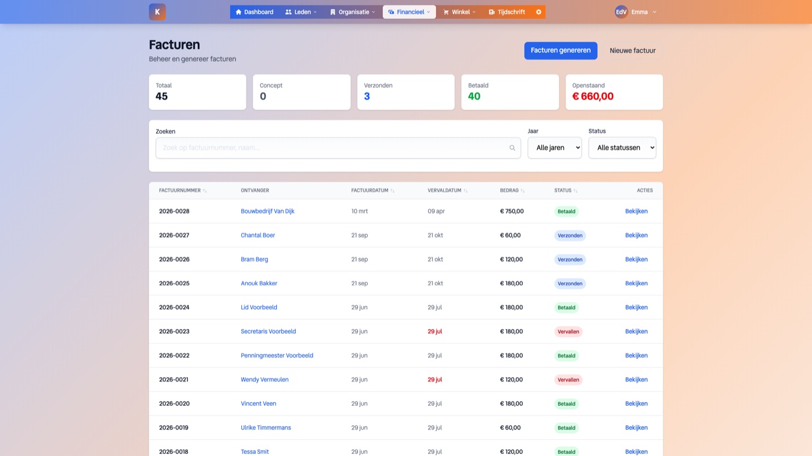Screen dimensions: 812x456
Task: Click the Concept 0 summary card
Action: 302,92
